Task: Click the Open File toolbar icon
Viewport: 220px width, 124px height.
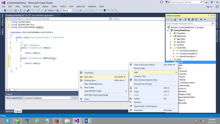Action: [21, 11]
